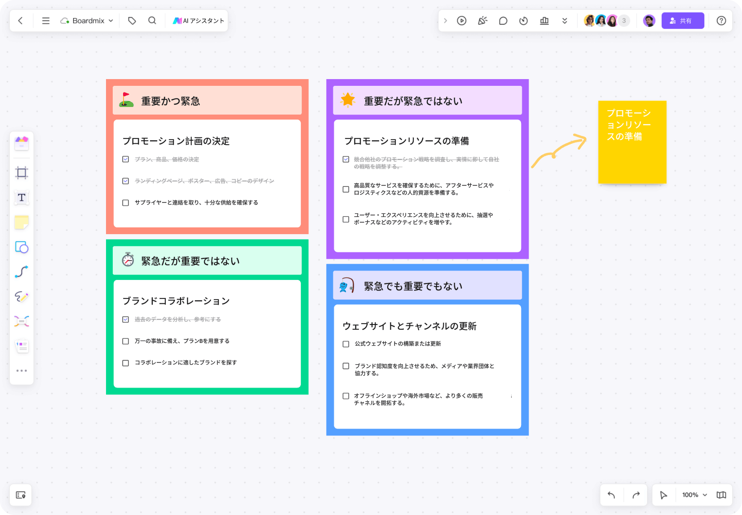The height and width of the screenshot is (515, 742).
Task: Click the golf flag emoji icon
Action: pos(126,100)
